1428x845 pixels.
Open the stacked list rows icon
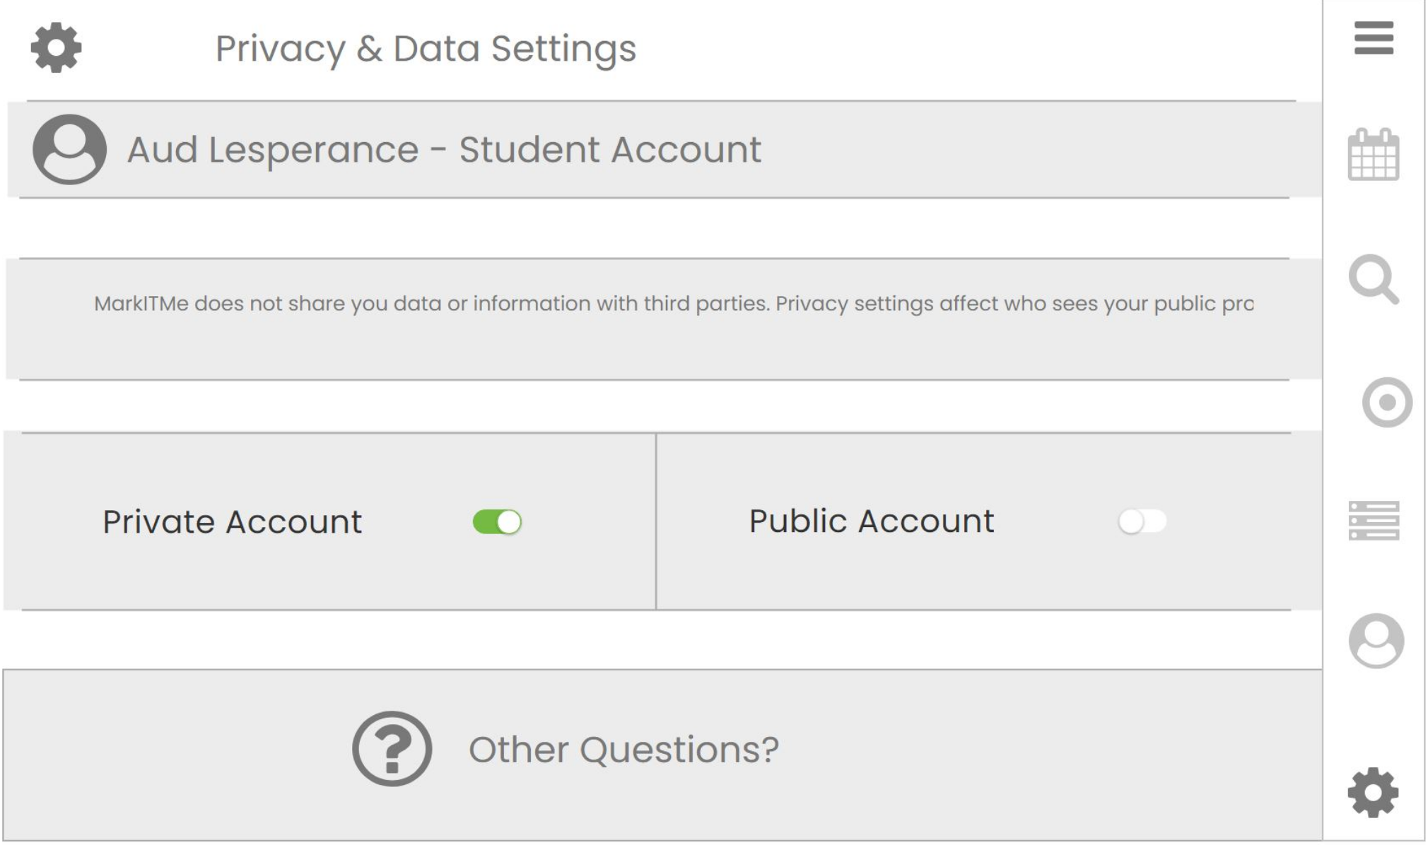[x=1373, y=521]
